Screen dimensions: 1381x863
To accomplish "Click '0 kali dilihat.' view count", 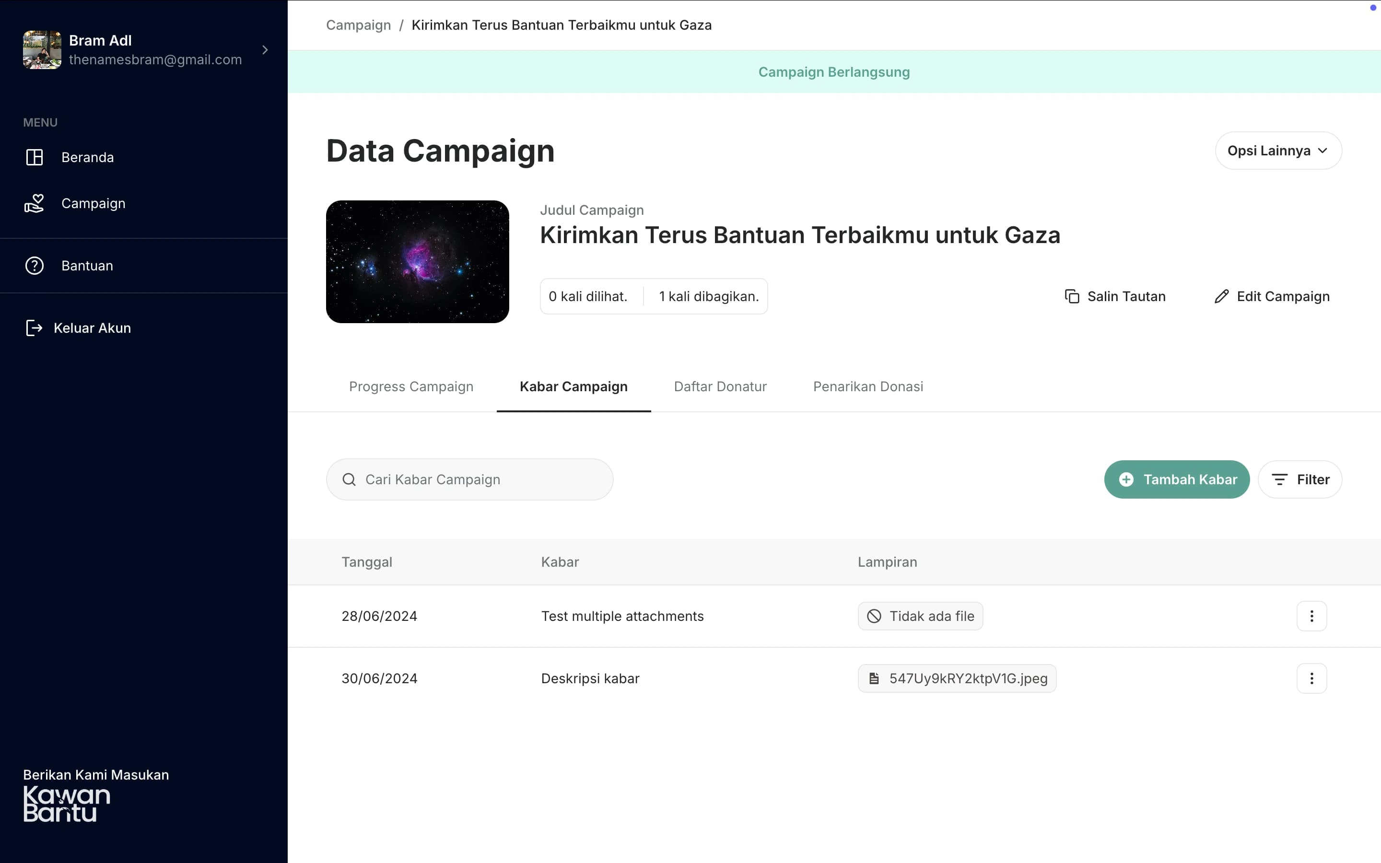I will point(588,296).
